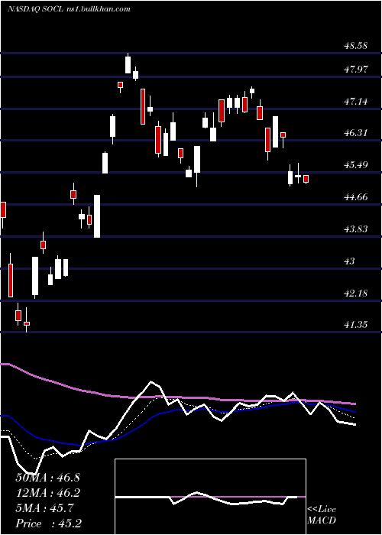The height and width of the screenshot is (535, 382).
Task: Click the 47.97 price level label
Action: [356, 70]
